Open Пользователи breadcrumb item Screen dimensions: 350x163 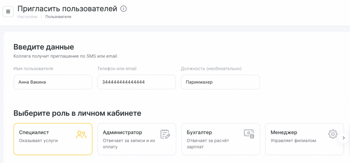point(58,17)
